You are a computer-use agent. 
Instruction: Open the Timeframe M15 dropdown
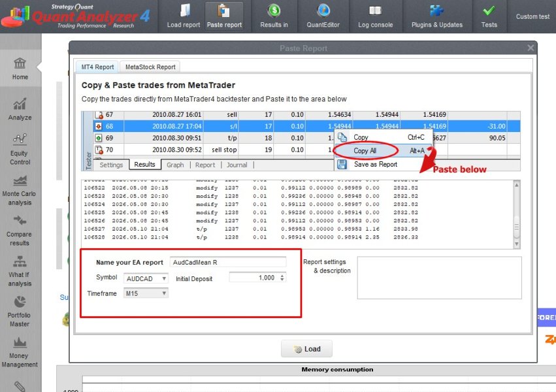146,293
